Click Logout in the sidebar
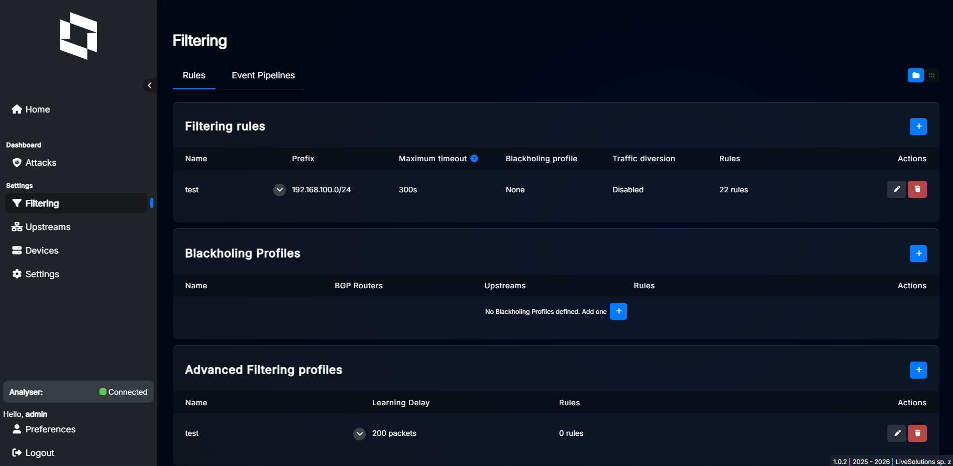Screen dimensions: 953x466 point(33,453)
